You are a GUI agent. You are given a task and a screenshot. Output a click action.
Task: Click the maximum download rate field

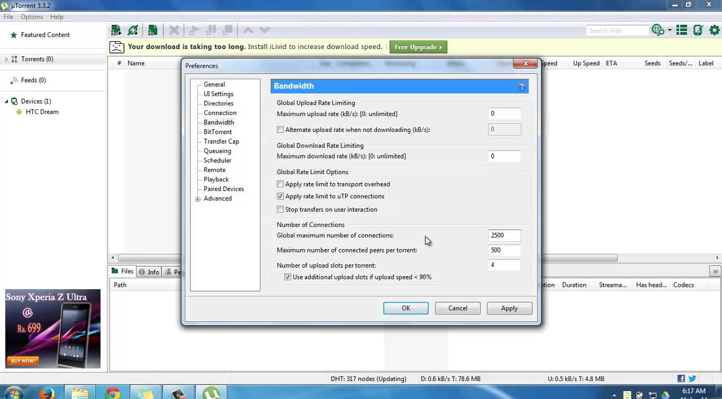coord(504,156)
